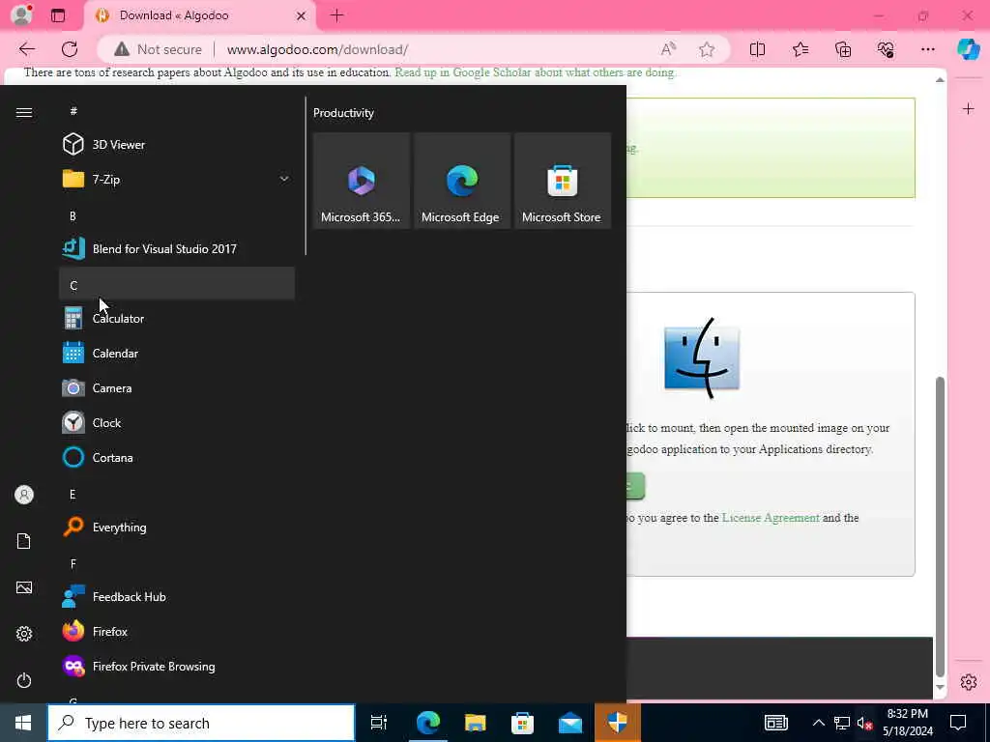This screenshot has height=742, width=990.
Task: Open Browser essentials heart icon
Action: 886,49
